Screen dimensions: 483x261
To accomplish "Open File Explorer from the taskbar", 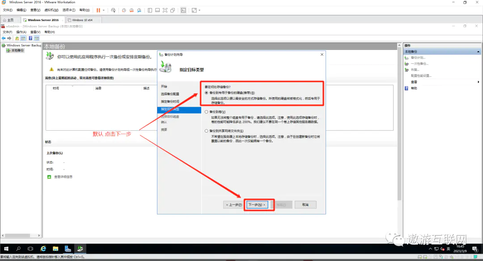I will coord(55,249).
